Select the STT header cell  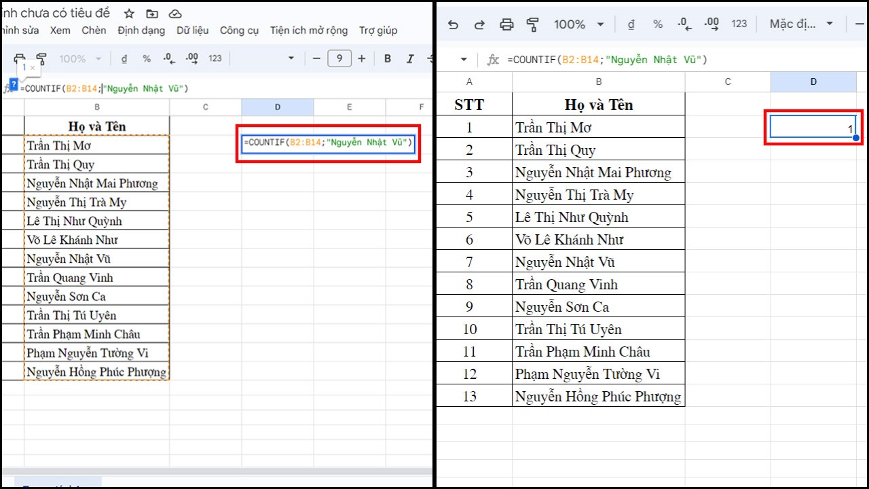[x=469, y=105]
